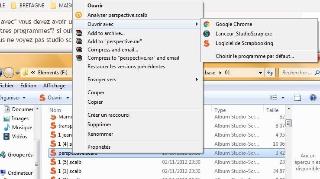Click the refresh arrows icon near address bar

pos(270,73)
